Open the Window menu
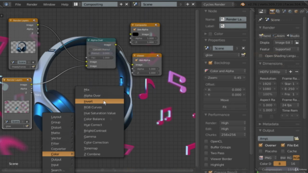Image resolution: width=308 pixels, height=173 pixels. point(49,4)
